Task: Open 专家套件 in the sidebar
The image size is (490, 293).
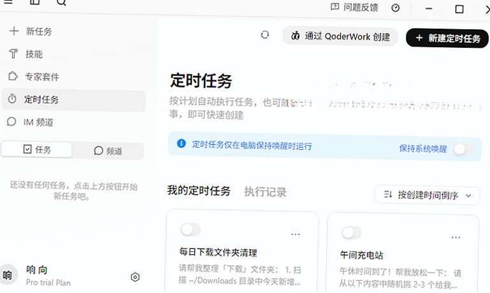Action: [33, 76]
